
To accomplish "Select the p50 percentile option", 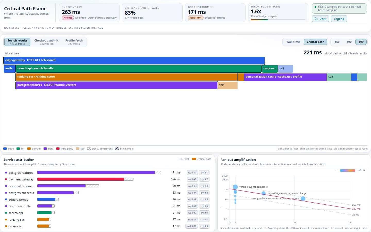I will coord(337,42).
